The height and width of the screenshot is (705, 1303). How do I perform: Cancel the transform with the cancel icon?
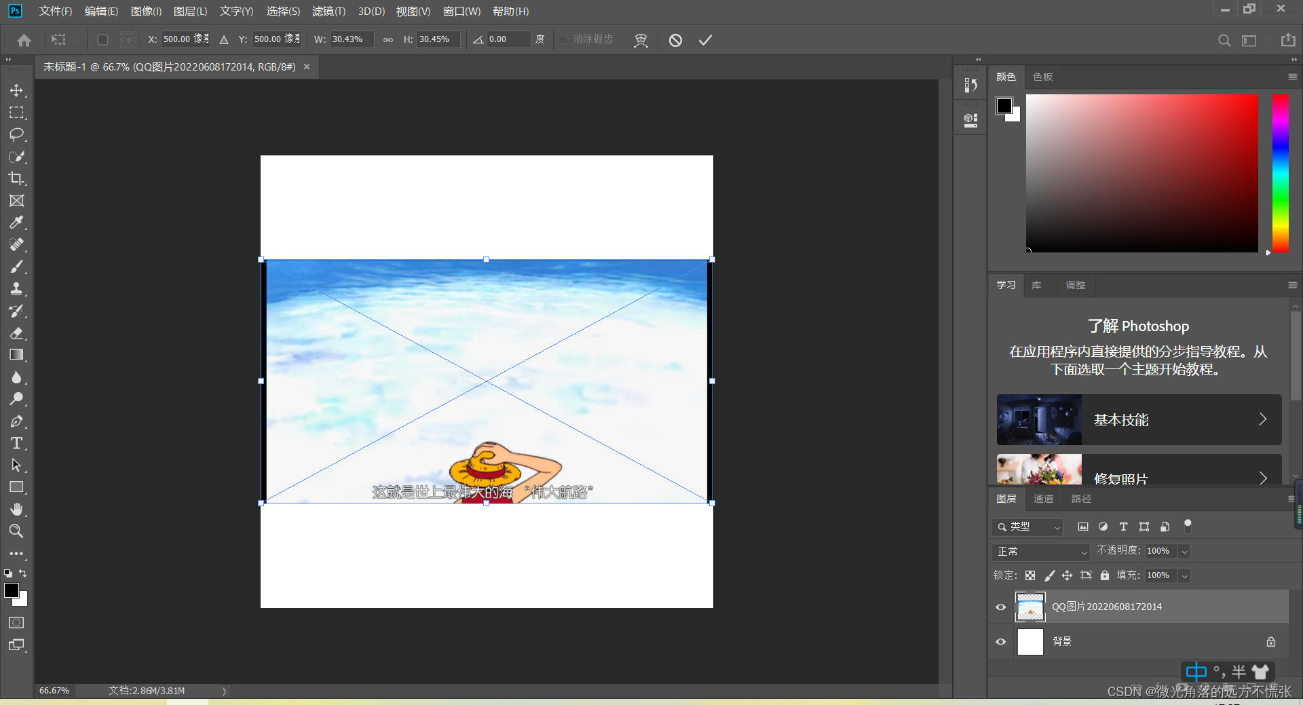pyautogui.click(x=675, y=40)
